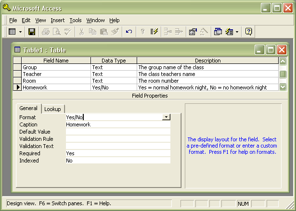Click the field grid scroll up arrow
The image size is (296, 211).
283,61
